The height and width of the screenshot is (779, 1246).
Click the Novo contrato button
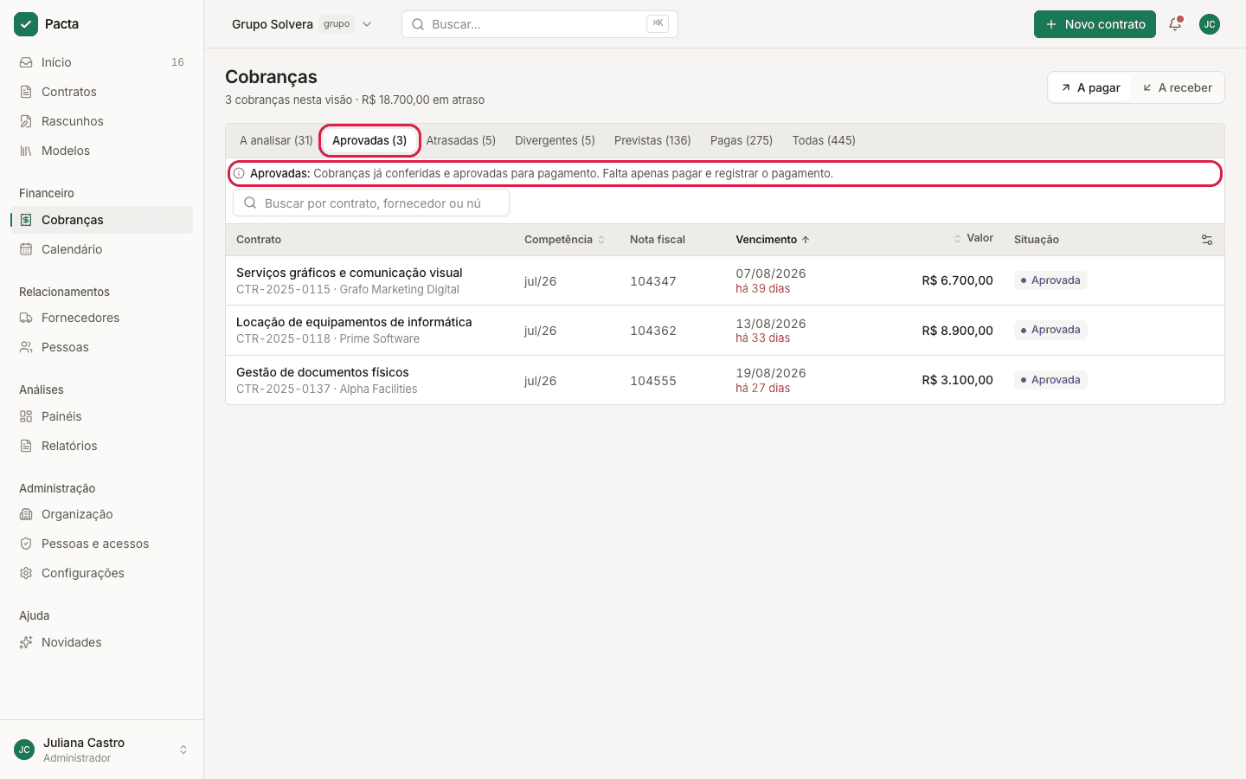[x=1095, y=24]
